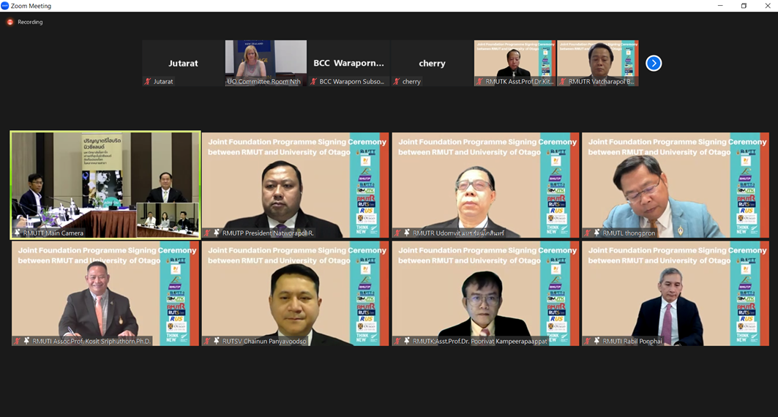Image resolution: width=778 pixels, height=417 pixels.
Task: Click pin icon on RMUTT Main Camera tile
Action: click(18, 233)
